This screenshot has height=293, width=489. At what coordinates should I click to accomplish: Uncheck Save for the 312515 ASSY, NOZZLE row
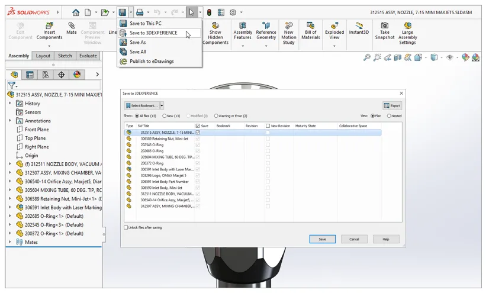pos(198,133)
